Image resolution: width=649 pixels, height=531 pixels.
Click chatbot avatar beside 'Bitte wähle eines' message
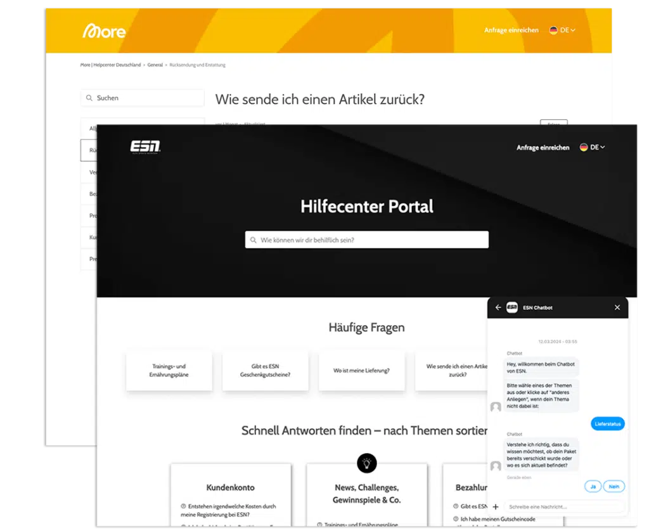pos(496,407)
